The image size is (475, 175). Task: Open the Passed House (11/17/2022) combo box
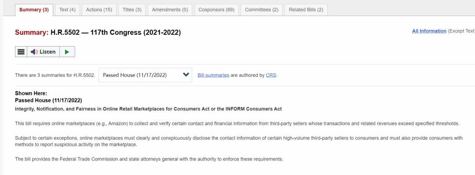tap(146, 75)
